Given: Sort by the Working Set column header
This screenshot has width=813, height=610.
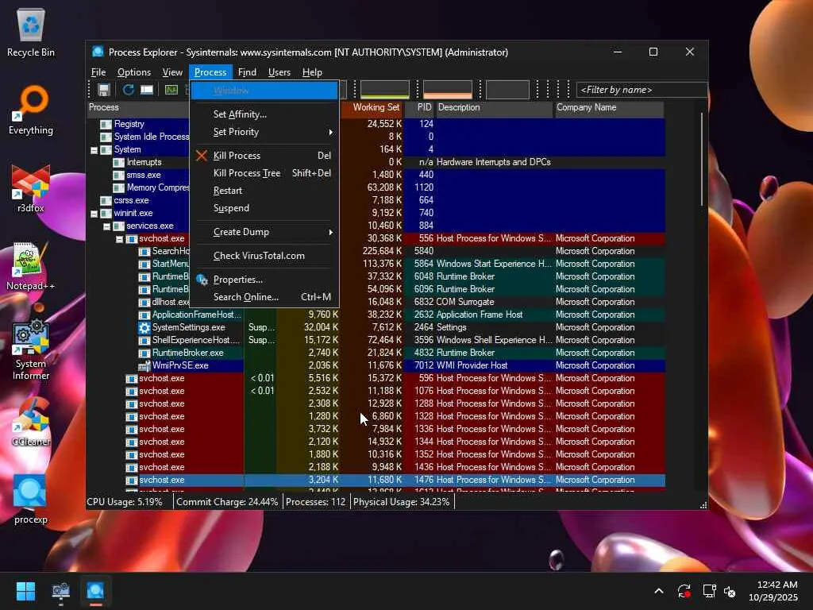Looking at the screenshot, I should pos(372,108).
